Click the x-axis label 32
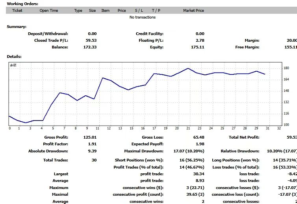This screenshot has width=297, height=204. pos(279,128)
